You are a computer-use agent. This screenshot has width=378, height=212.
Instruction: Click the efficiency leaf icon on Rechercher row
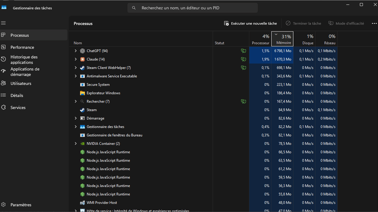click(243, 101)
